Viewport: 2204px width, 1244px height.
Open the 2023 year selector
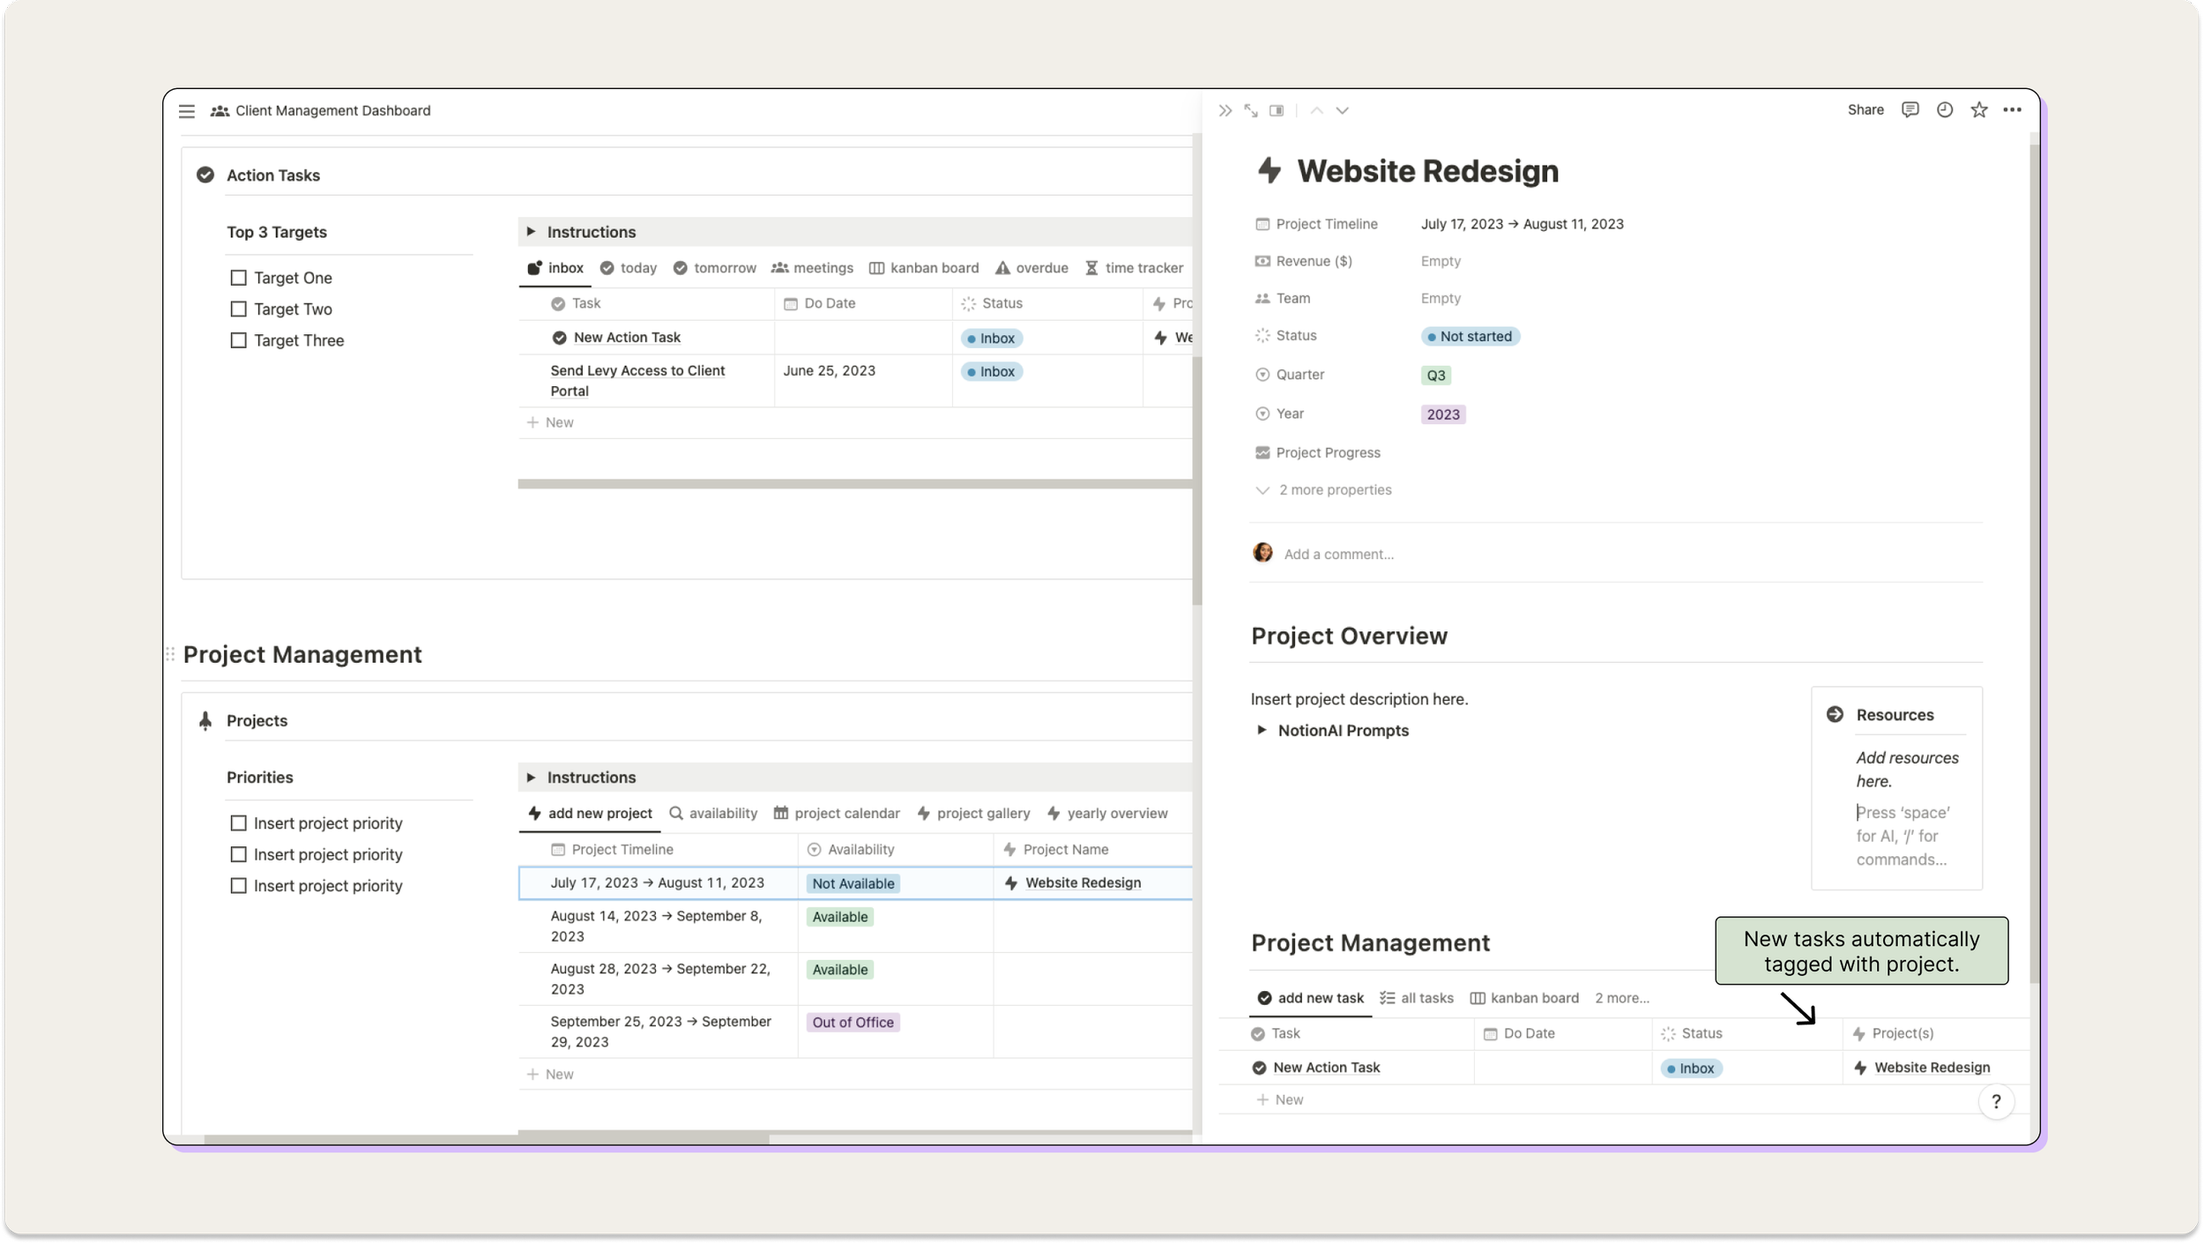click(x=1442, y=414)
